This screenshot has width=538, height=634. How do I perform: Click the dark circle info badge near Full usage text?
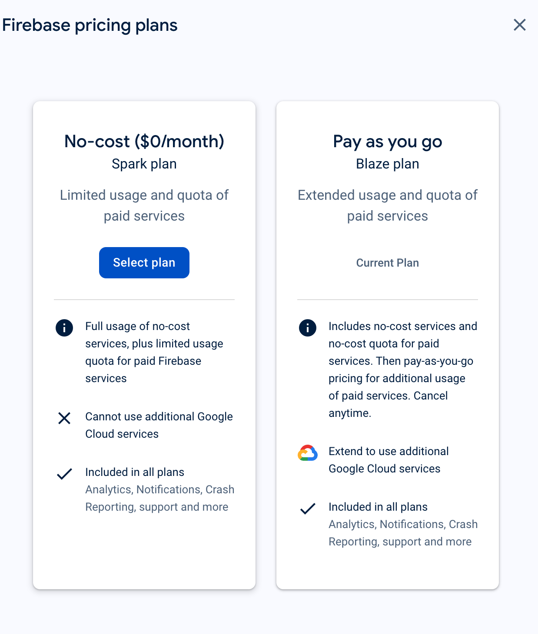pos(64,328)
